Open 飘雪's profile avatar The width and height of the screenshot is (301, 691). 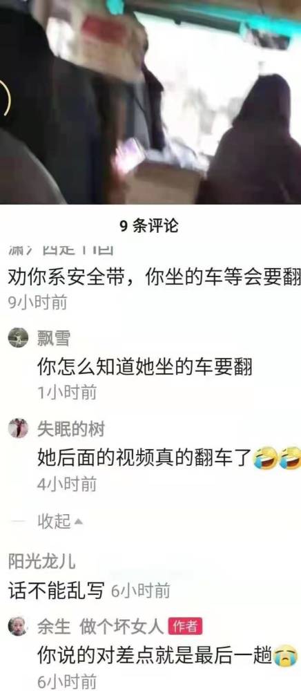[x=18, y=338]
